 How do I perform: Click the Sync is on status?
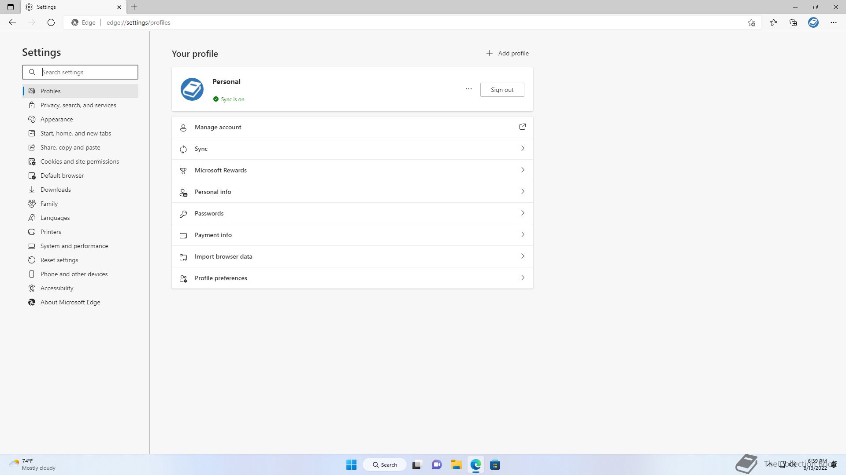229,99
